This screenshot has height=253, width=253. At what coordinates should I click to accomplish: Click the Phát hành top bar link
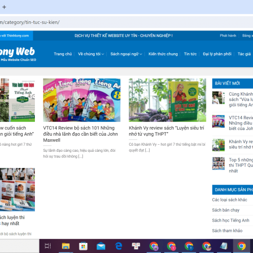pos(228,35)
